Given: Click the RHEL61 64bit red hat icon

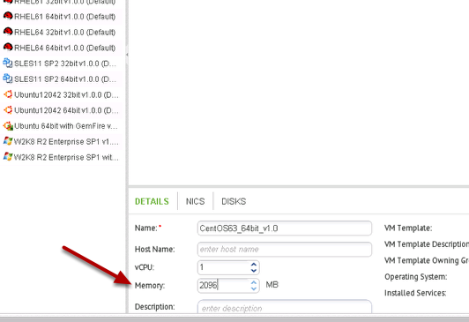Looking at the screenshot, I should (8, 16).
